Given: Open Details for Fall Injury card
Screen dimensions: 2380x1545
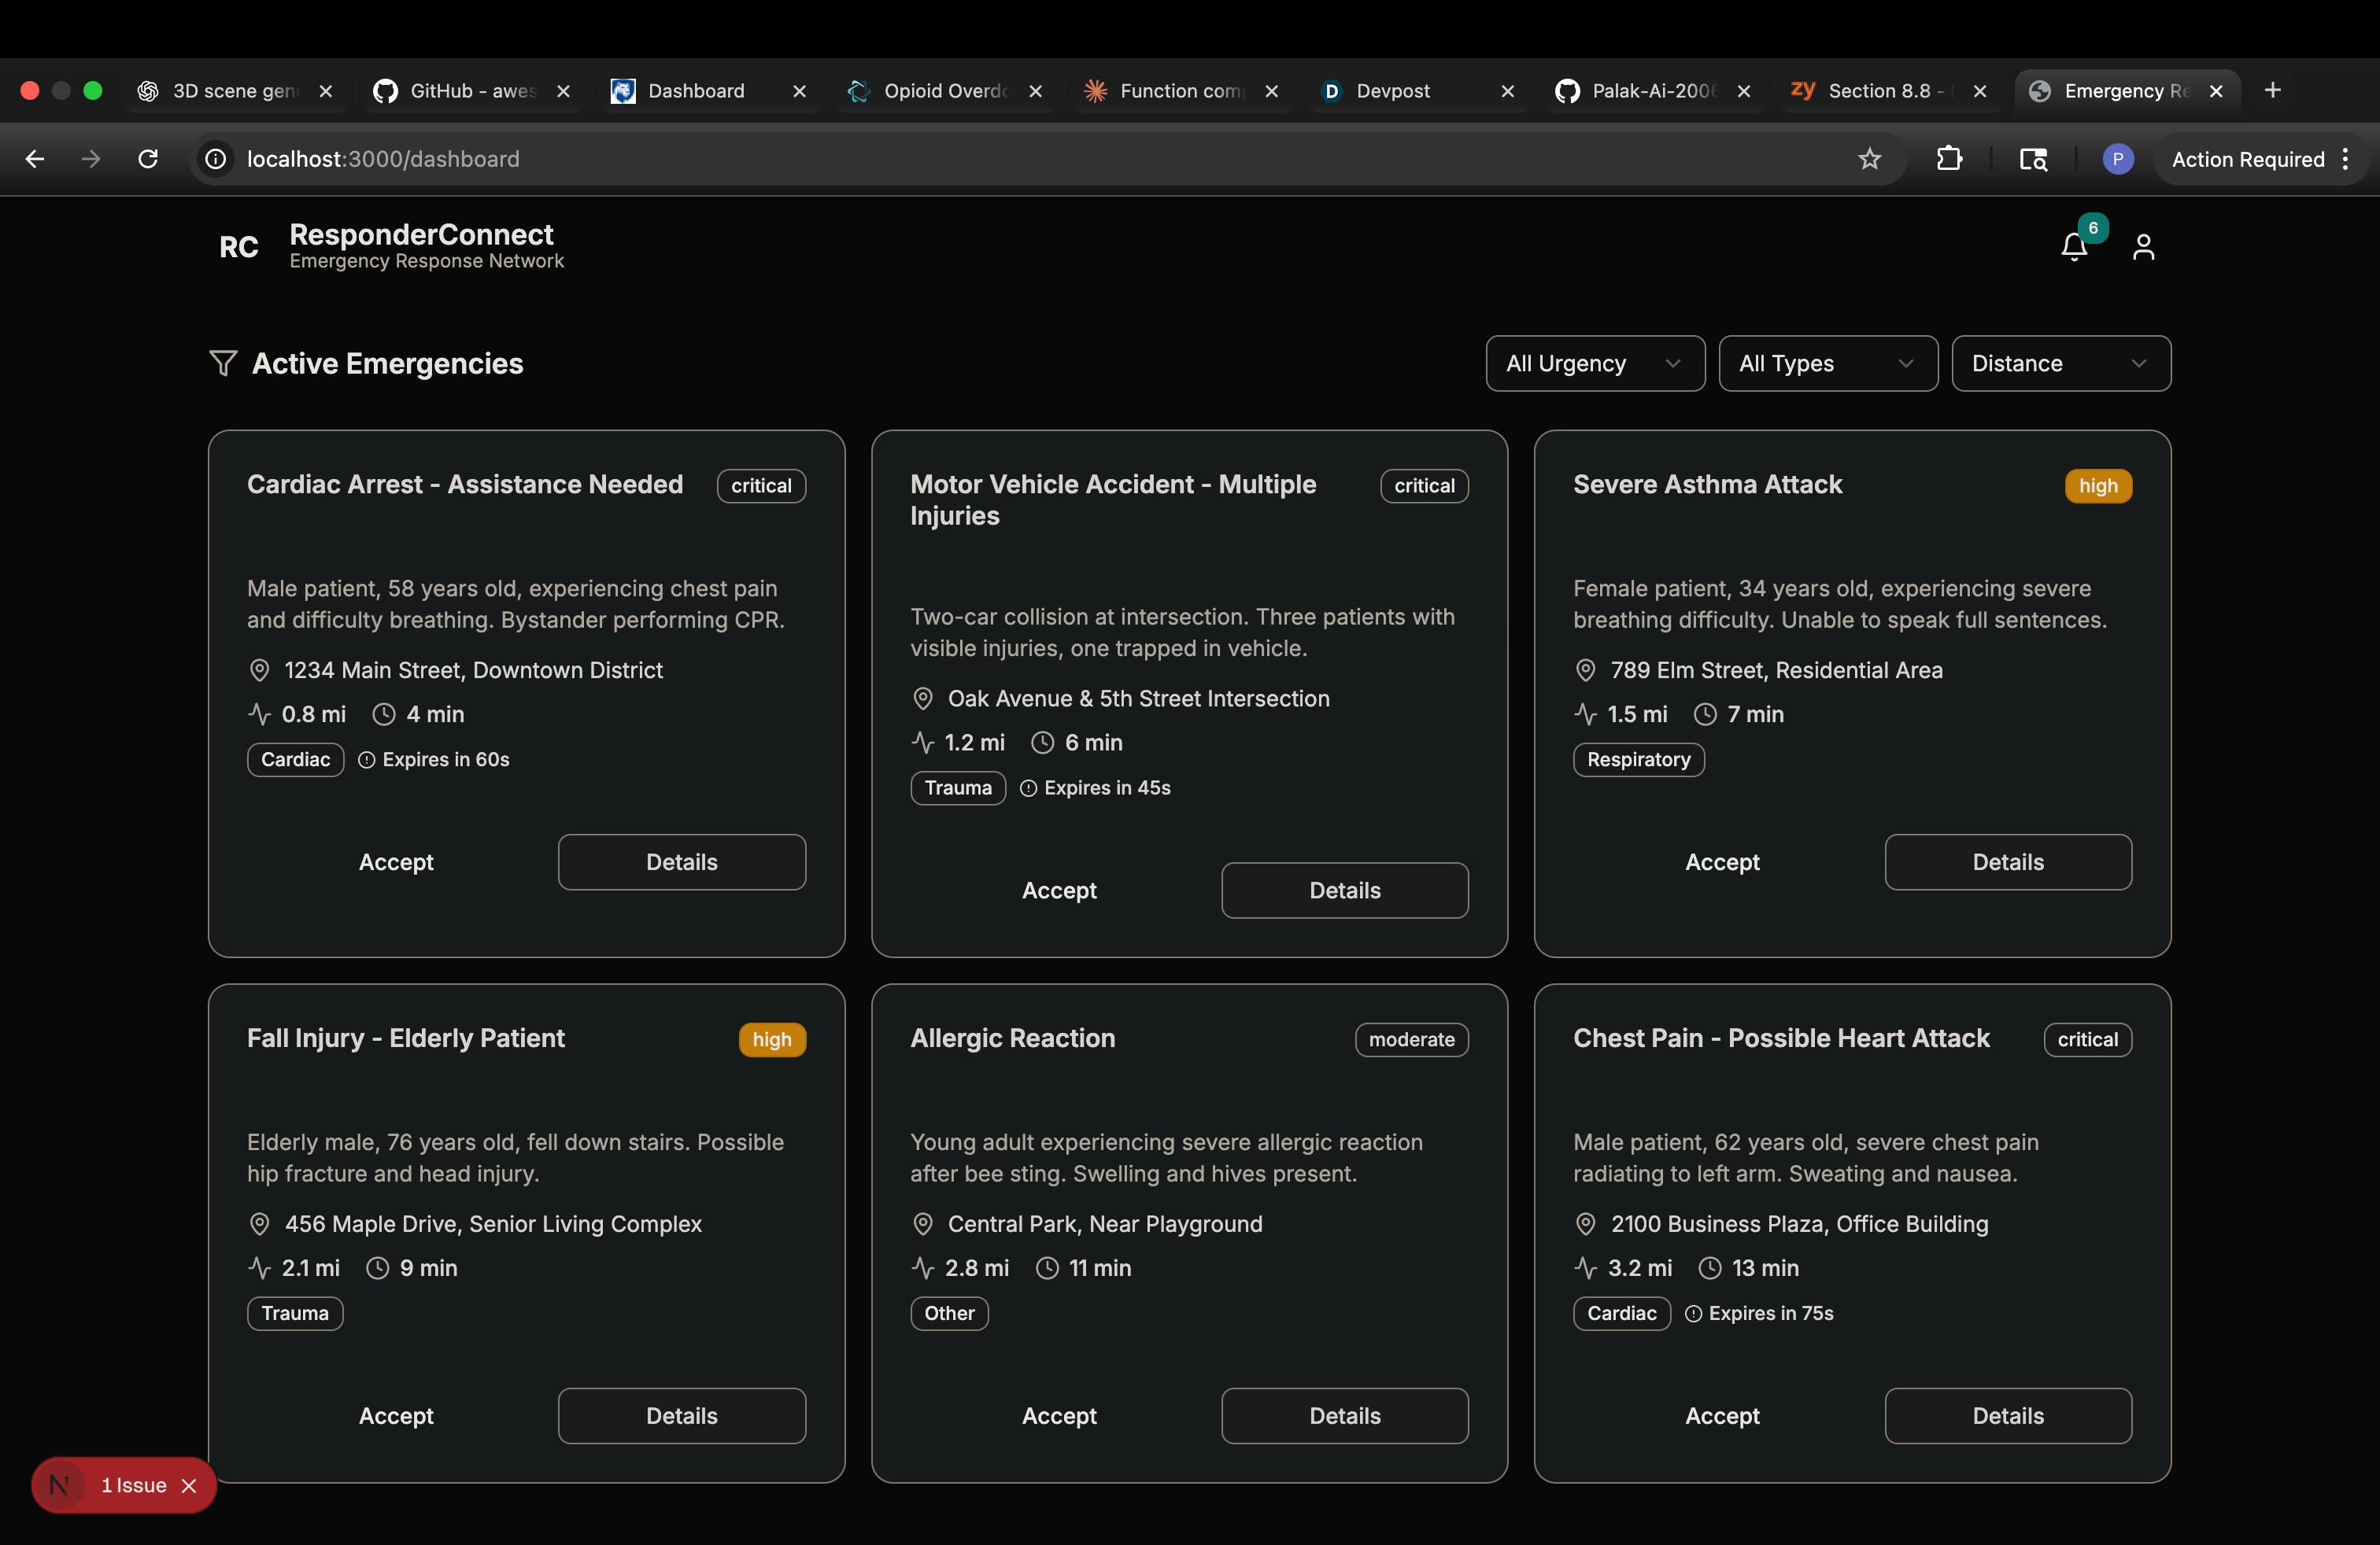Looking at the screenshot, I should point(681,1416).
